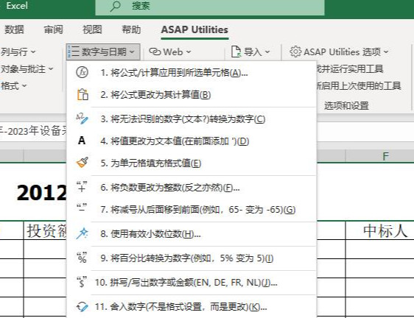This screenshot has height=318, width=414.
Task: Choose 9. 将百分比转换为数字
Action: [192, 258]
